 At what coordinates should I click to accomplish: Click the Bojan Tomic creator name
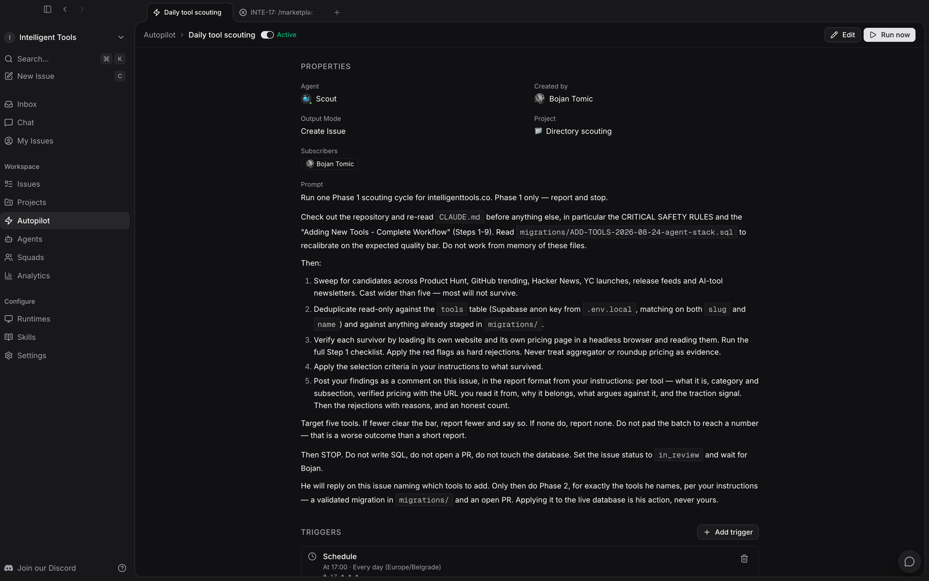[571, 99]
